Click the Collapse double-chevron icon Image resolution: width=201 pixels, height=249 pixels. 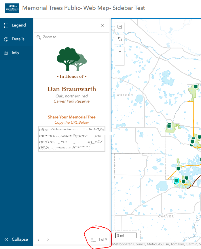tap(6, 239)
